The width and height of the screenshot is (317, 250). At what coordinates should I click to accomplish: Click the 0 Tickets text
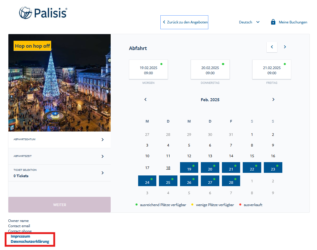point(21,176)
